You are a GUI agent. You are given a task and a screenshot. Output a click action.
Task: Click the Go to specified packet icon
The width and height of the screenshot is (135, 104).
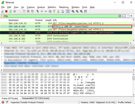point(50,11)
